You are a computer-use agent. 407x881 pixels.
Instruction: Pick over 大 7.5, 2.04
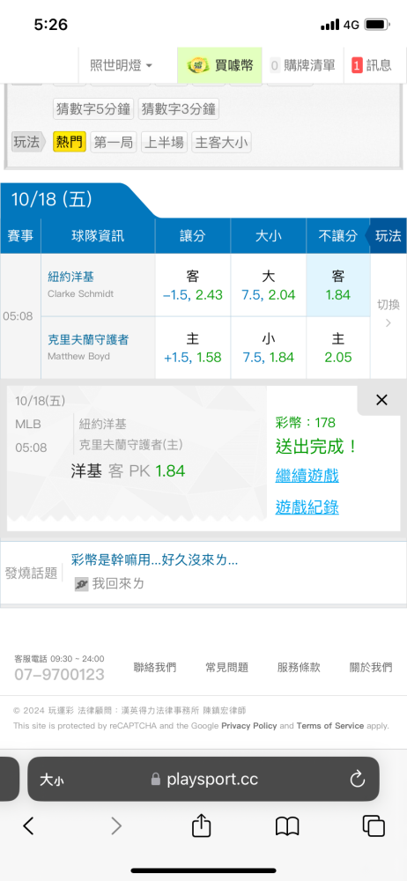coord(268,285)
